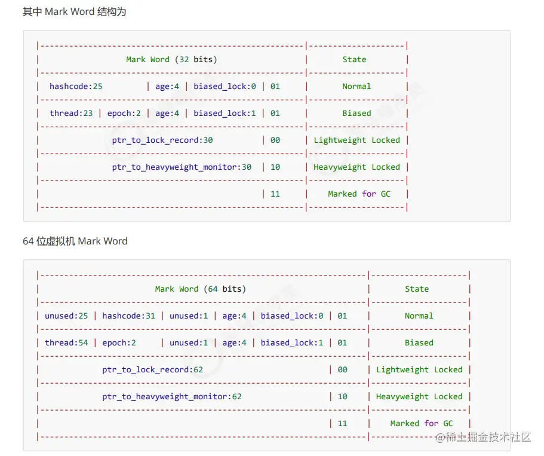The image size is (544, 456).
Task: Click the 'thread:23' field
Action: pyautogui.click(x=71, y=113)
